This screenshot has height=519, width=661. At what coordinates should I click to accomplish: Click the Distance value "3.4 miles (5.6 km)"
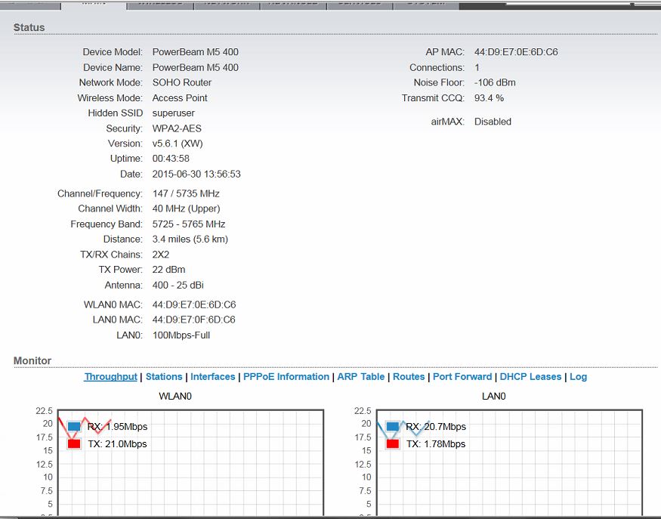pos(190,239)
